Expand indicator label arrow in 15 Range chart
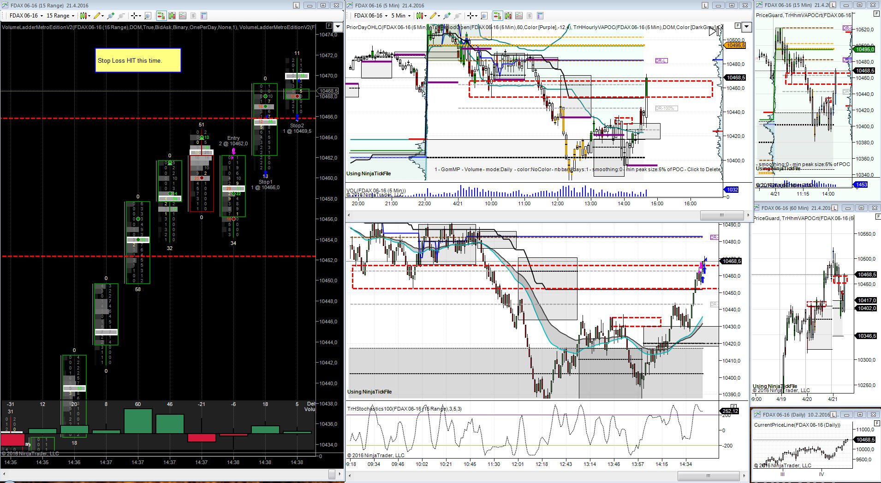 [338, 27]
